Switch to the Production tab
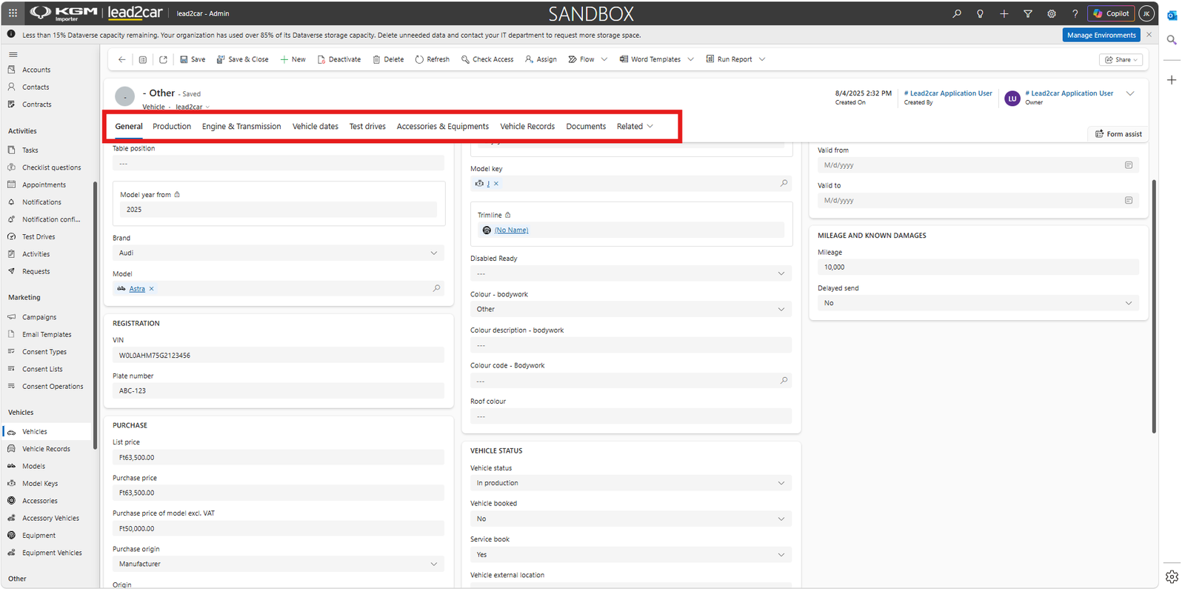The height and width of the screenshot is (589, 1185). coord(172,127)
